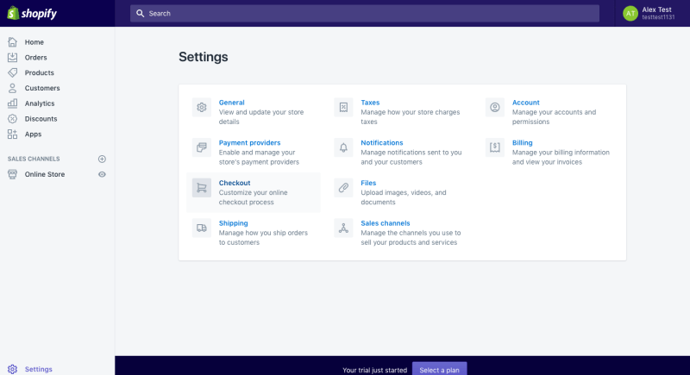Click the Taxes receipt icon
Viewport: 690px width, 375px height.
343,108
